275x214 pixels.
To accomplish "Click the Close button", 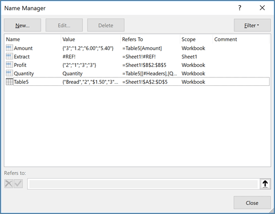I will click(252, 203).
